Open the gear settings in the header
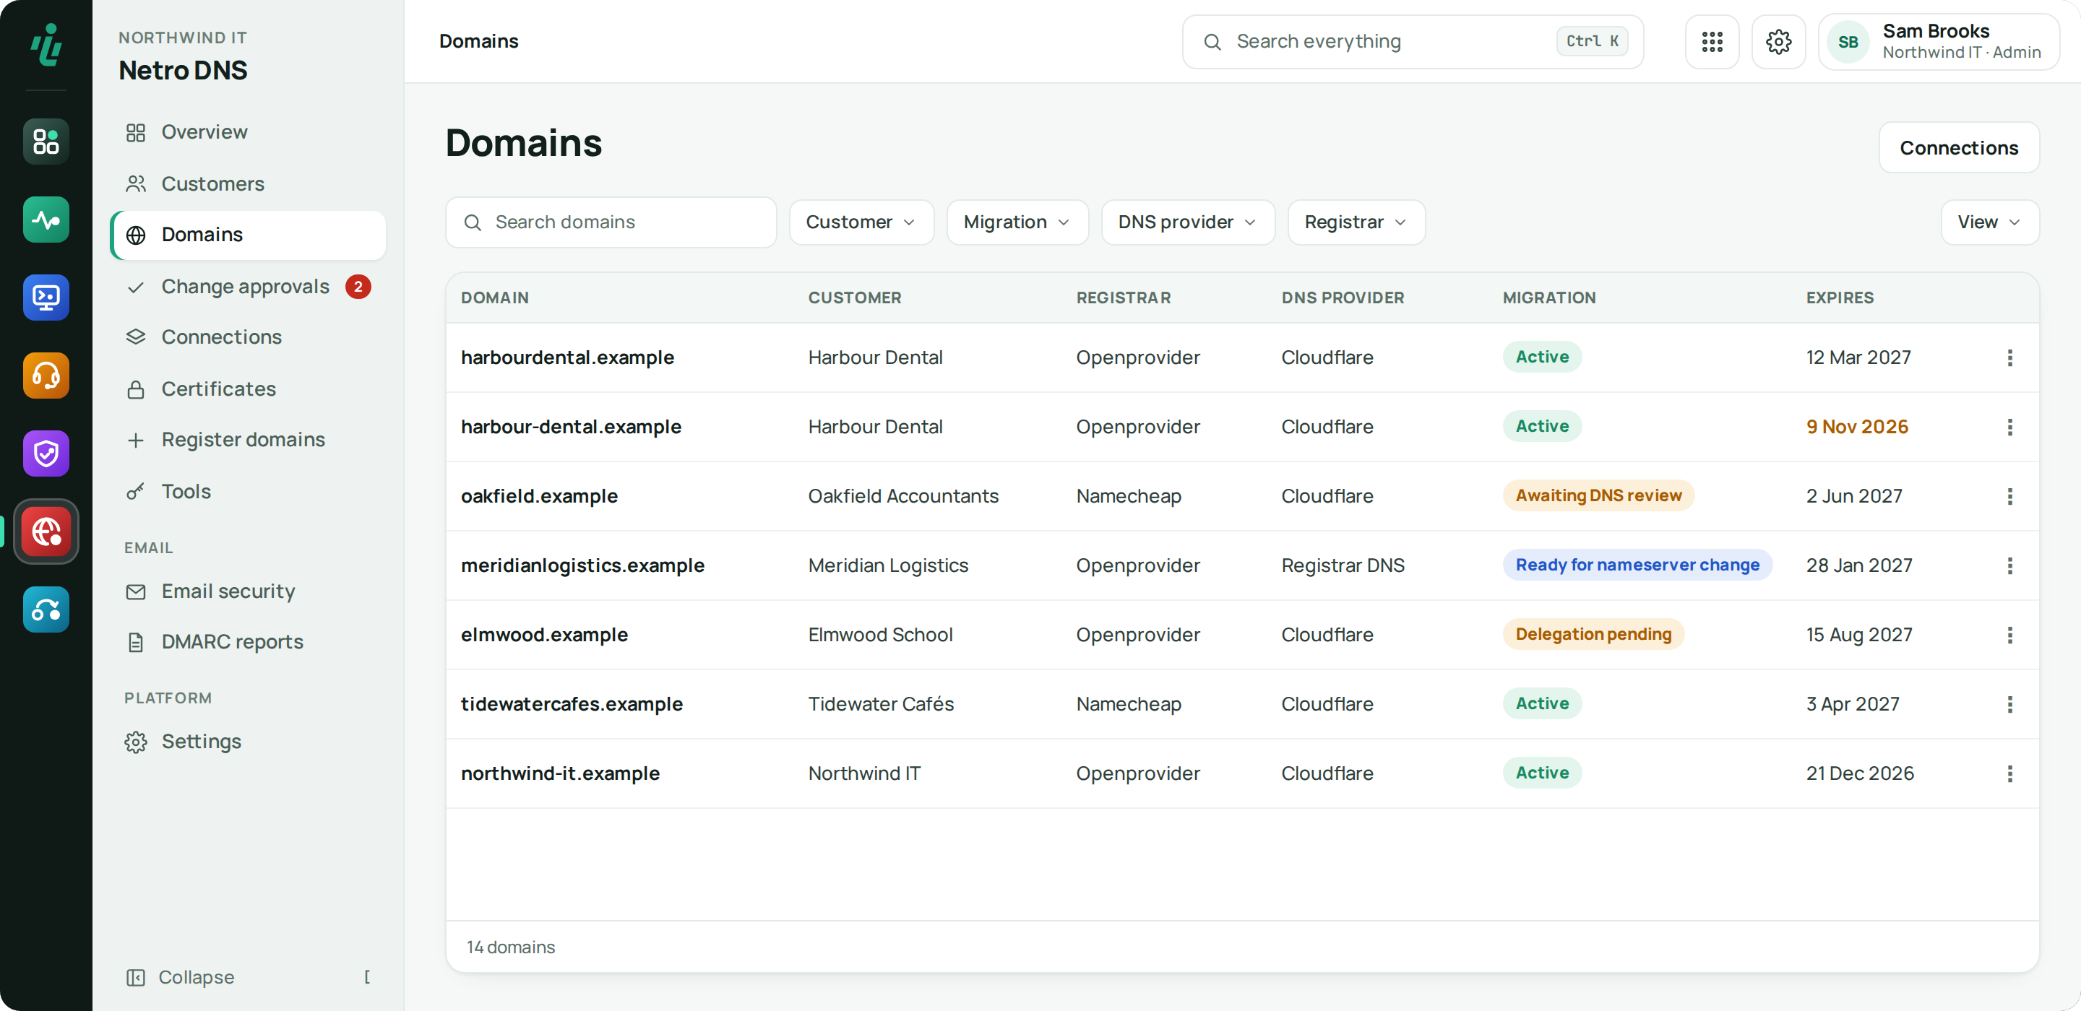Screen dimensions: 2081x1011 [1778, 42]
